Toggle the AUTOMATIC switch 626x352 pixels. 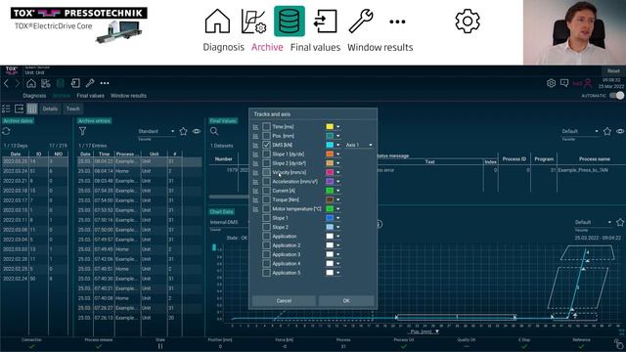[x=616, y=96]
